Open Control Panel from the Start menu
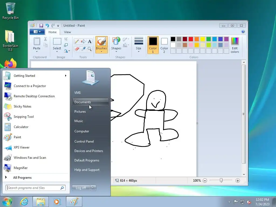This screenshot has width=276, height=207. [x=91, y=142]
